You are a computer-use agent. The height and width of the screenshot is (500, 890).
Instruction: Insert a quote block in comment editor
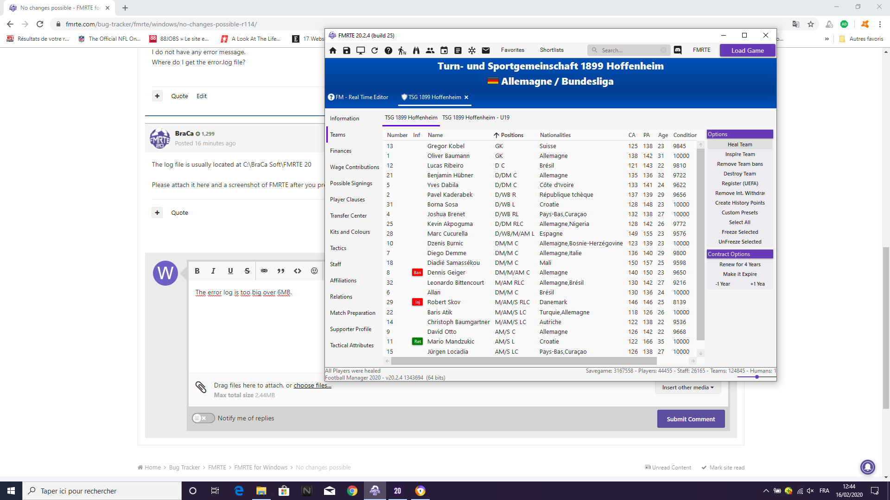[x=281, y=271]
